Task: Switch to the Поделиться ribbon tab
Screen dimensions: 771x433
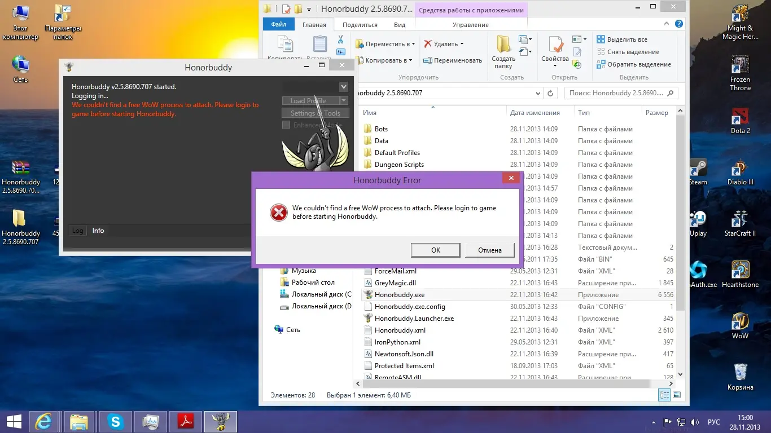Action: coord(360,25)
